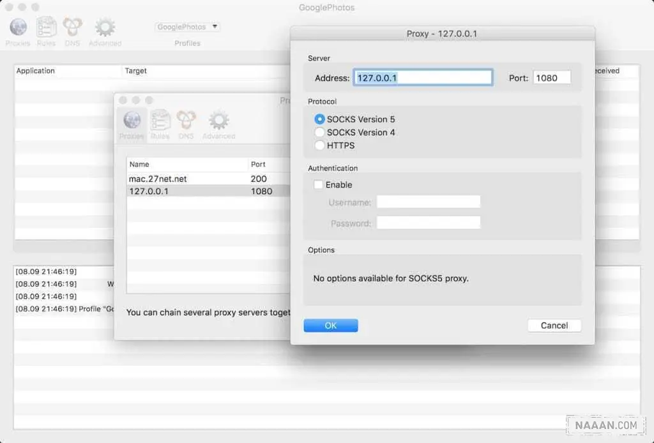Choose SOCKS Version 5 protocol
The height and width of the screenshot is (443, 654).
(320, 119)
